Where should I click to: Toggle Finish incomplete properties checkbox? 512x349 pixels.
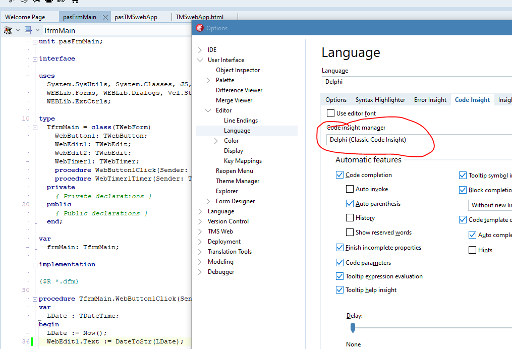click(x=339, y=248)
